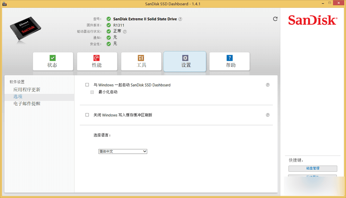Select the 设置 settings tab
The width and height of the screenshot is (346, 198).
(185, 62)
